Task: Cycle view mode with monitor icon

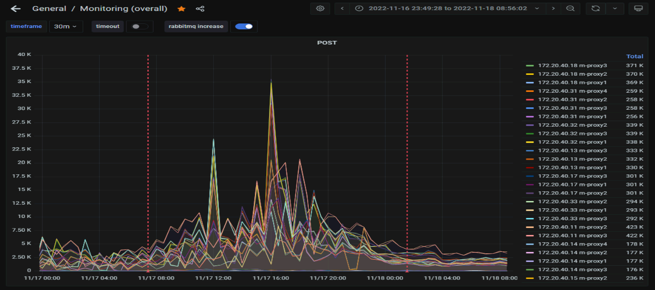Action: tap(638, 9)
